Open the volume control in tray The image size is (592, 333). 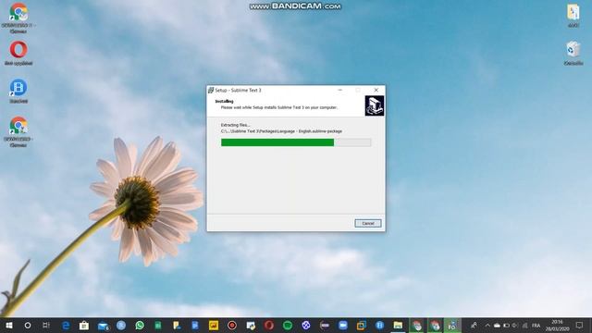515,325
